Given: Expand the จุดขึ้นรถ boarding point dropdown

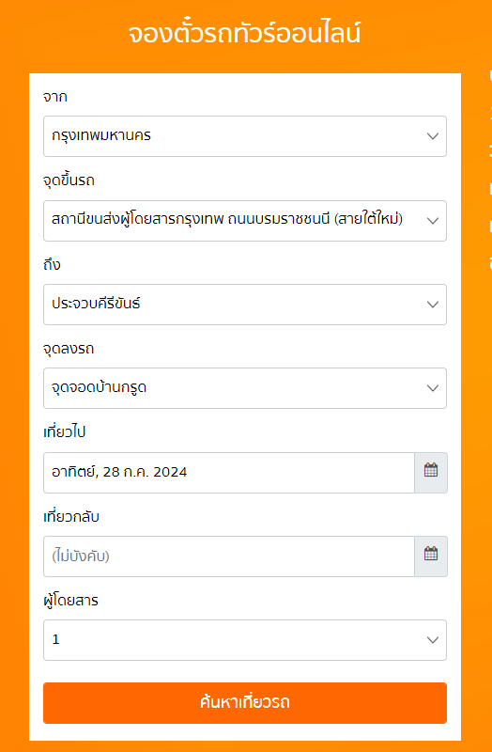Looking at the screenshot, I should click(245, 221).
